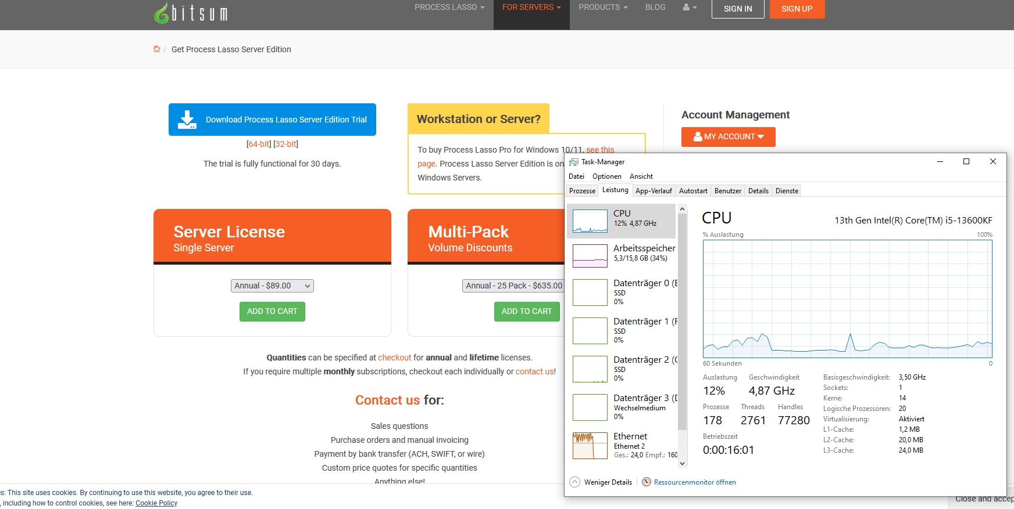The height and width of the screenshot is (509, 1014).
Task: Open the Multi-Pack Annual 25 Pack dropdown
Action: tap(515, 286)
